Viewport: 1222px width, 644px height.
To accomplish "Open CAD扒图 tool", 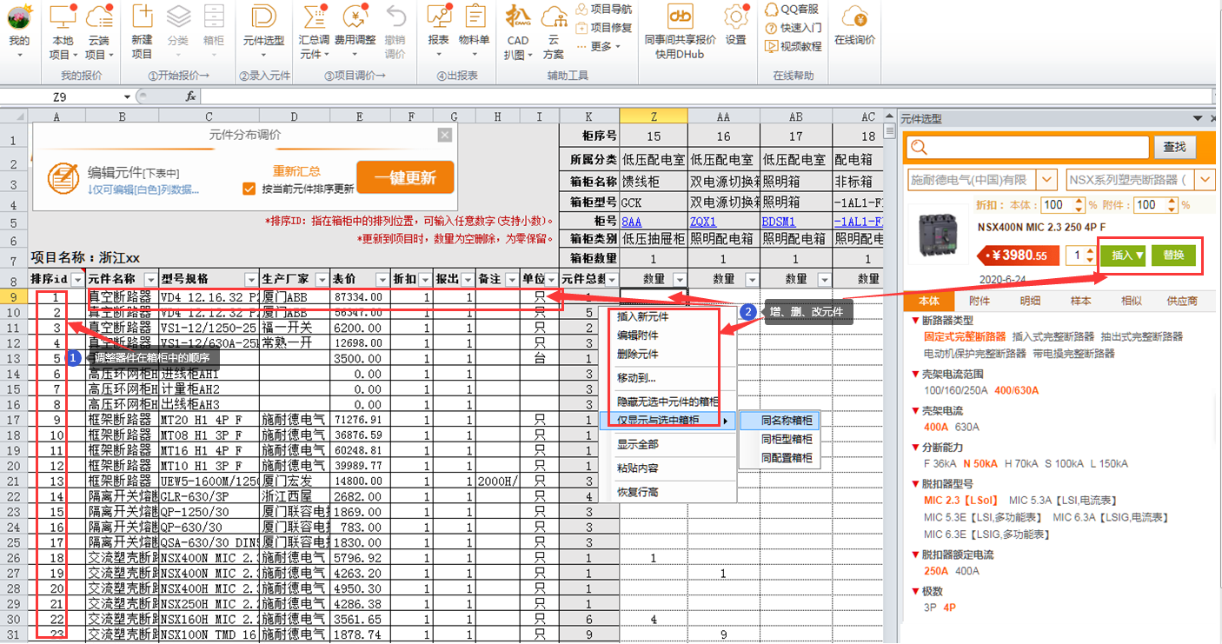I will tap(518, 31).
